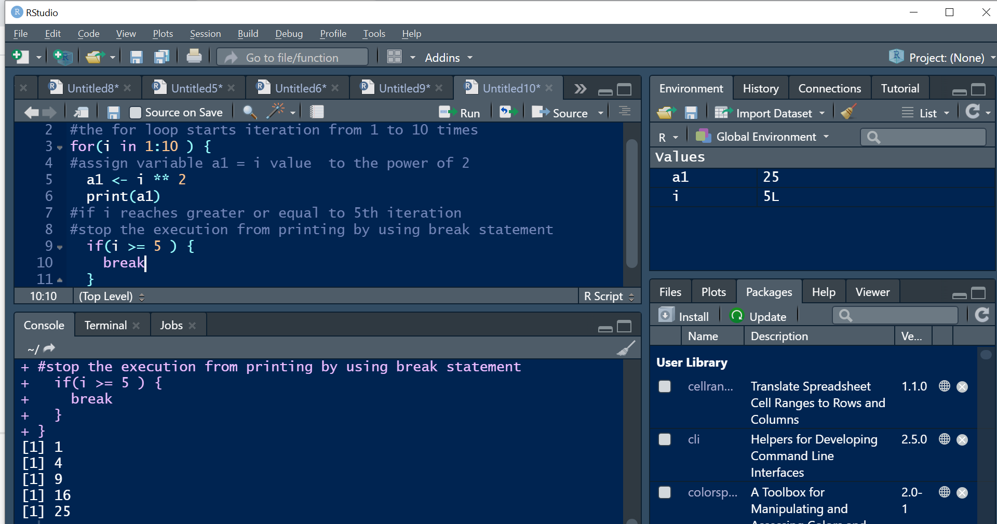
Task: Click the Save all documents icon
Action: tap(162, 57)
